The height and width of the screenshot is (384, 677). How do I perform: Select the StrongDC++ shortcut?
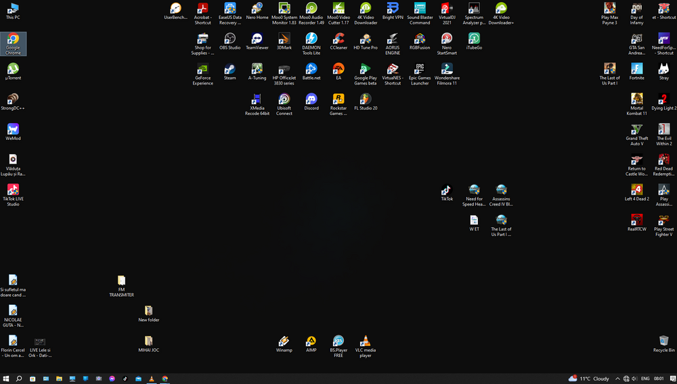click(13, 101)
